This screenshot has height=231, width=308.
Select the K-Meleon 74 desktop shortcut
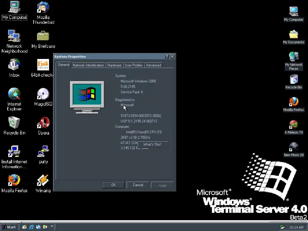pyautogui.click(x=294, y=127)
